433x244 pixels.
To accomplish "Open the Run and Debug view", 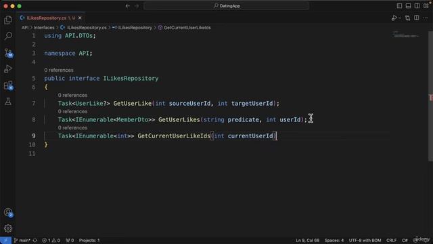I will [x=8, y=69].
